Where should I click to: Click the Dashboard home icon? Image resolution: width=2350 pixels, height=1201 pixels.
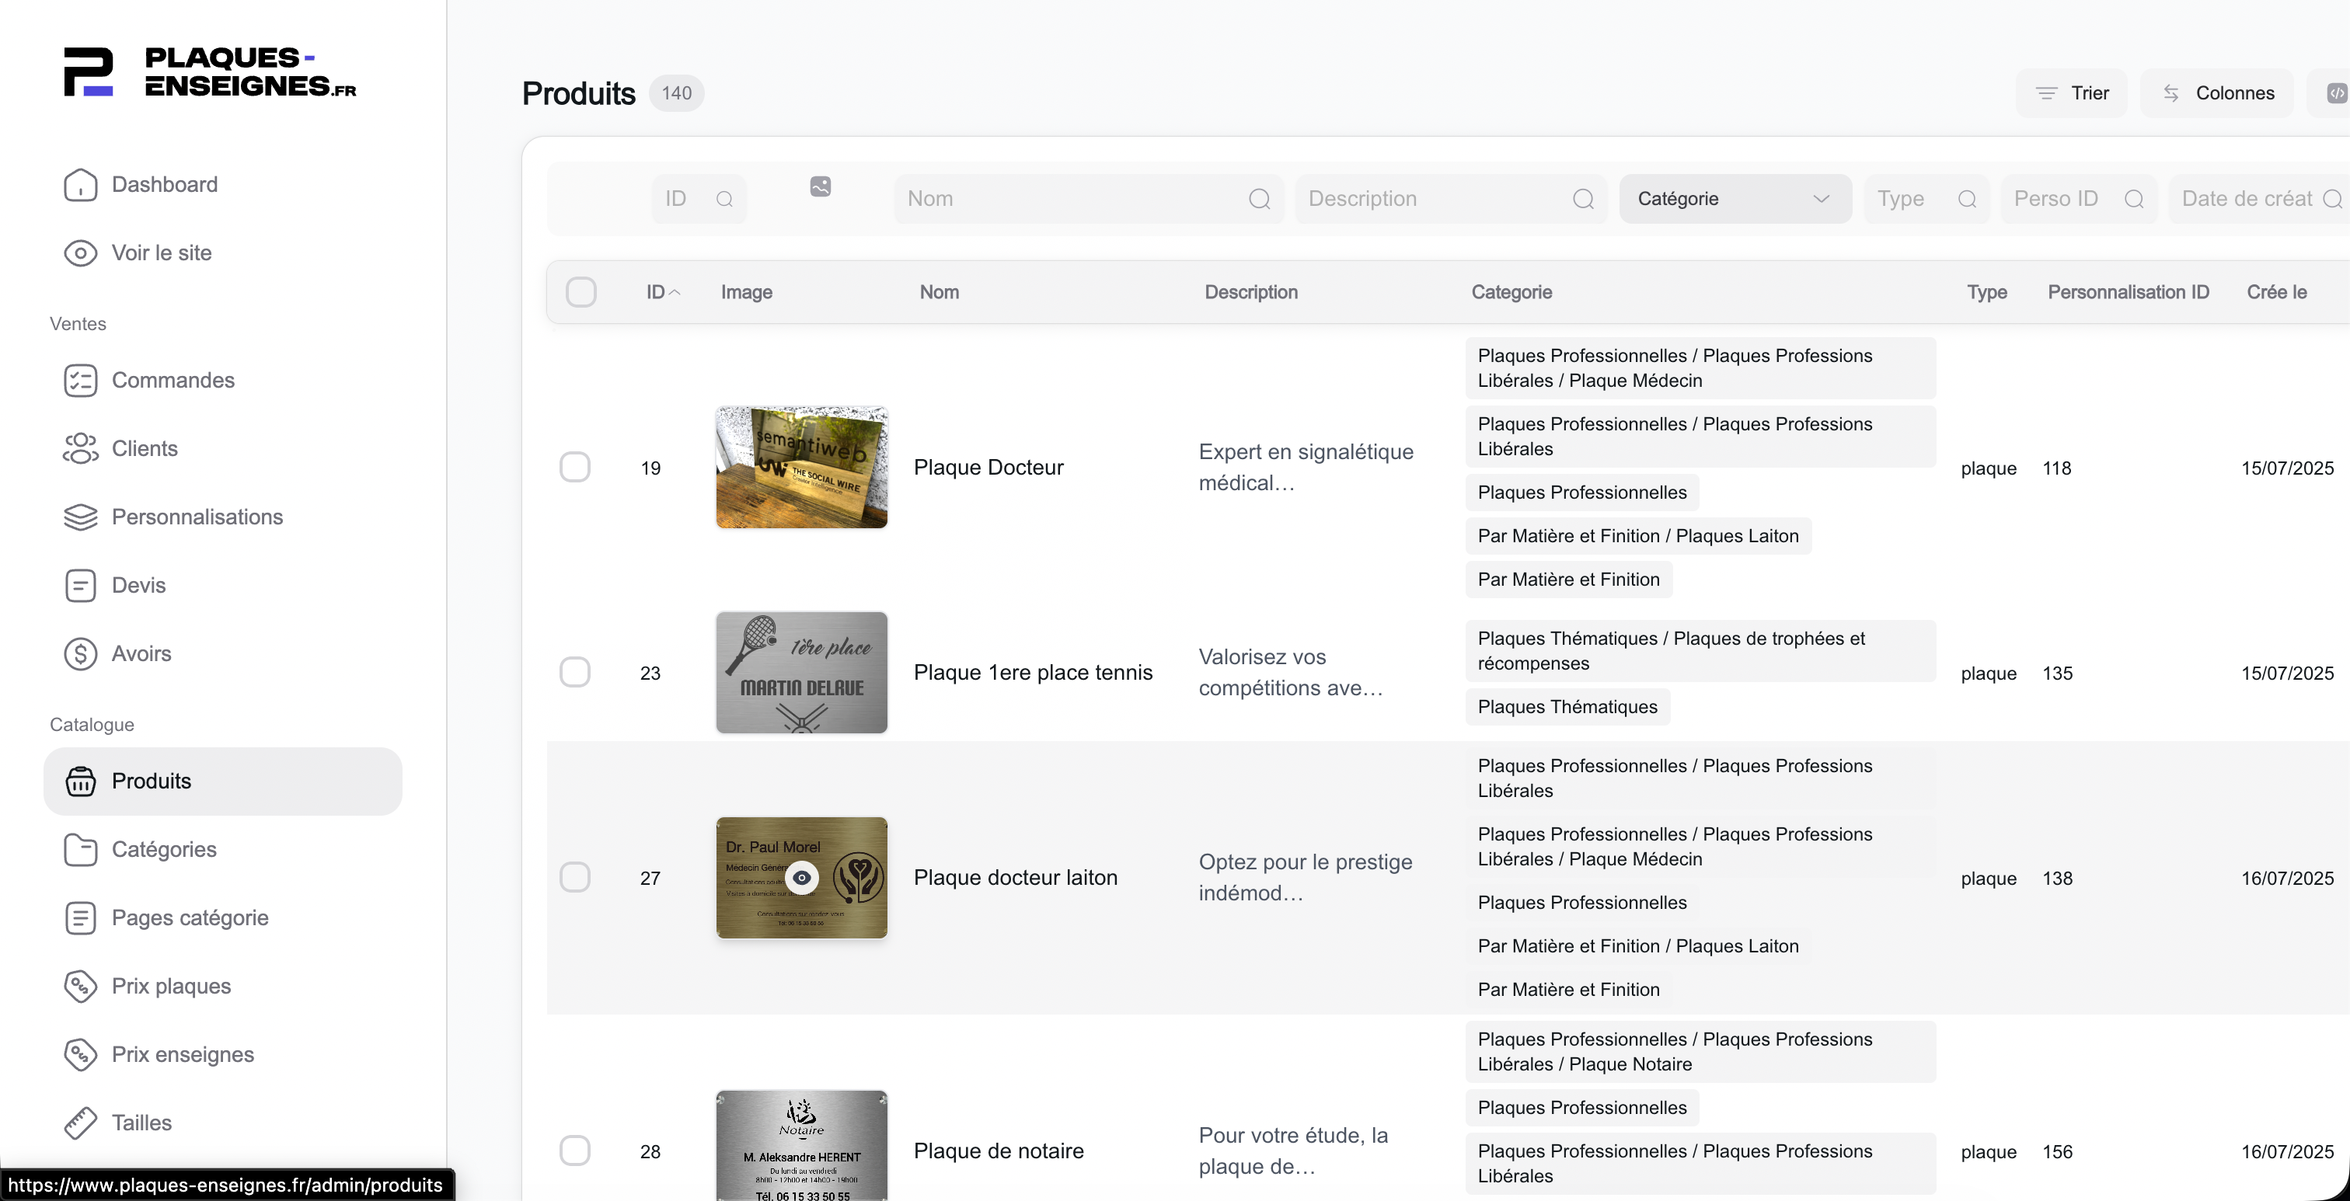(x=80, y=185)
